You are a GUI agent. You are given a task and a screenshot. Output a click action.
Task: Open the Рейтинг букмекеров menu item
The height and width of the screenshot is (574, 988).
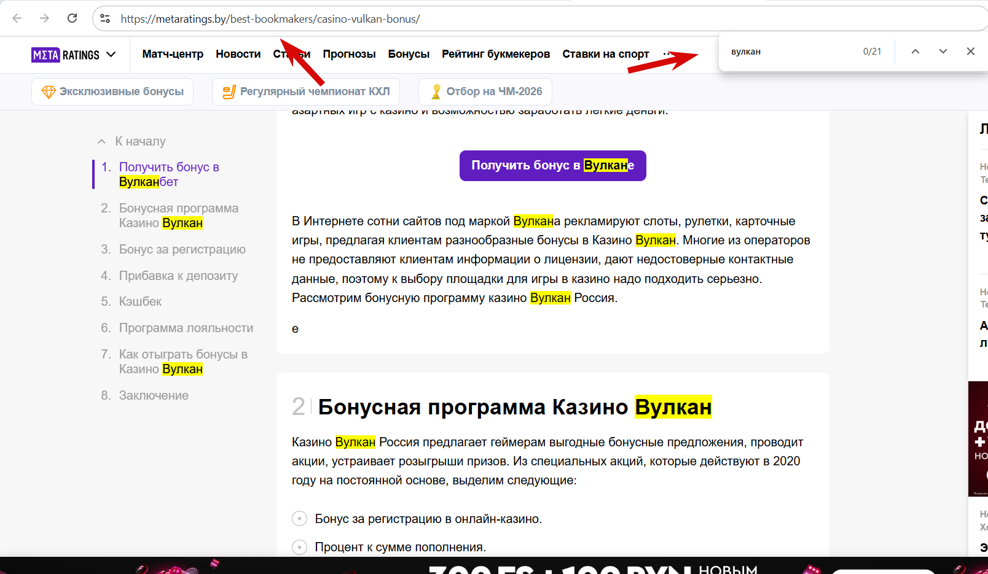(x=496, y=54)
